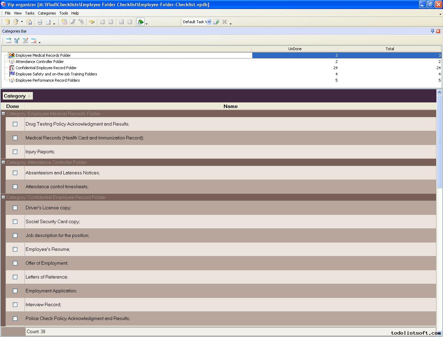The height and width of the screenshot is (337, 443).
Task: Open the Default Task View dropdown
Action: tap(209, 22)
